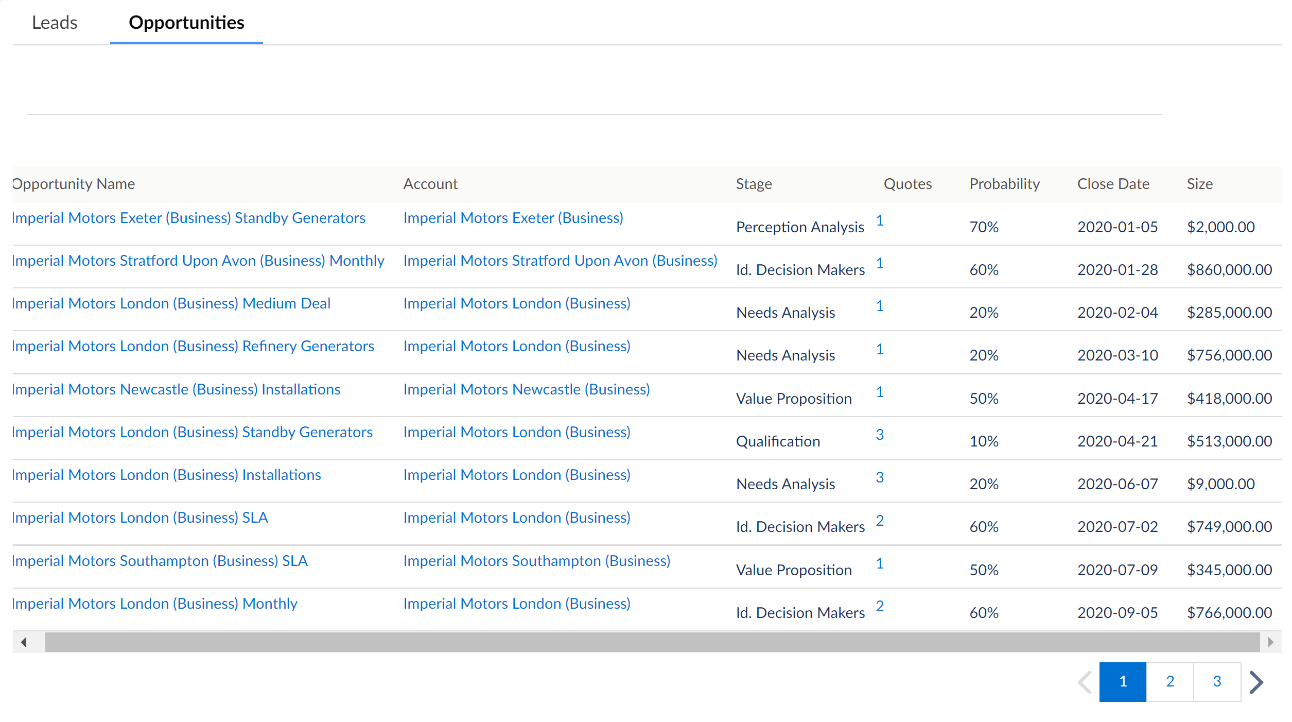Open Imperial Motors Stratford Upon Avon (Business) account

(560, 261)
